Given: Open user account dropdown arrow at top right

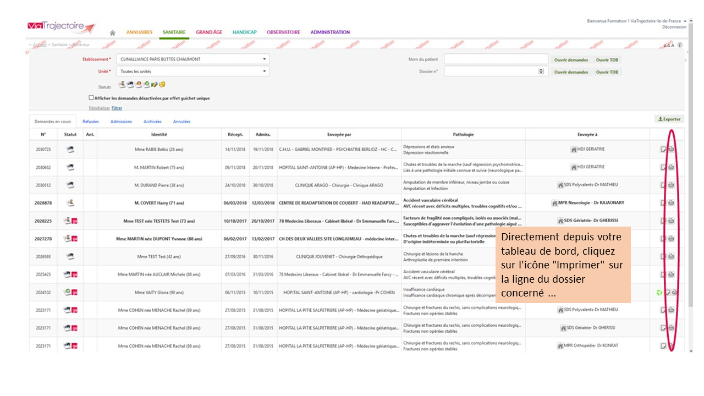Looking at the screenshot, I should point(684,21).
